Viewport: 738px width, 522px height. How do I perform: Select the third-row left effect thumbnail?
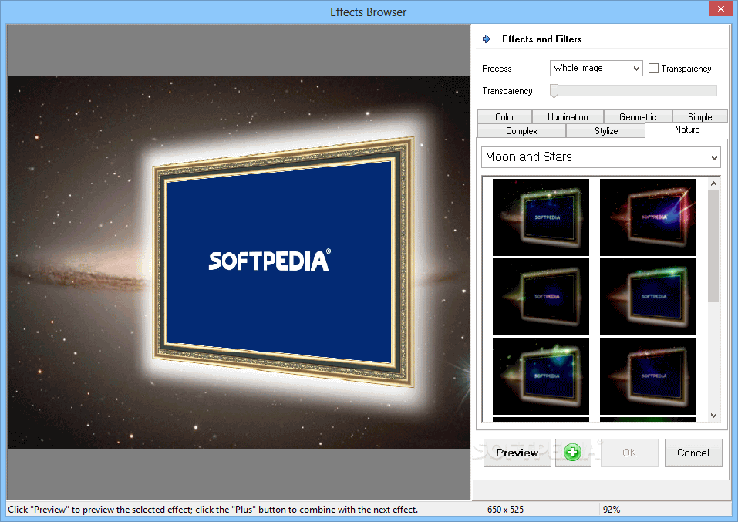[541, 376]
